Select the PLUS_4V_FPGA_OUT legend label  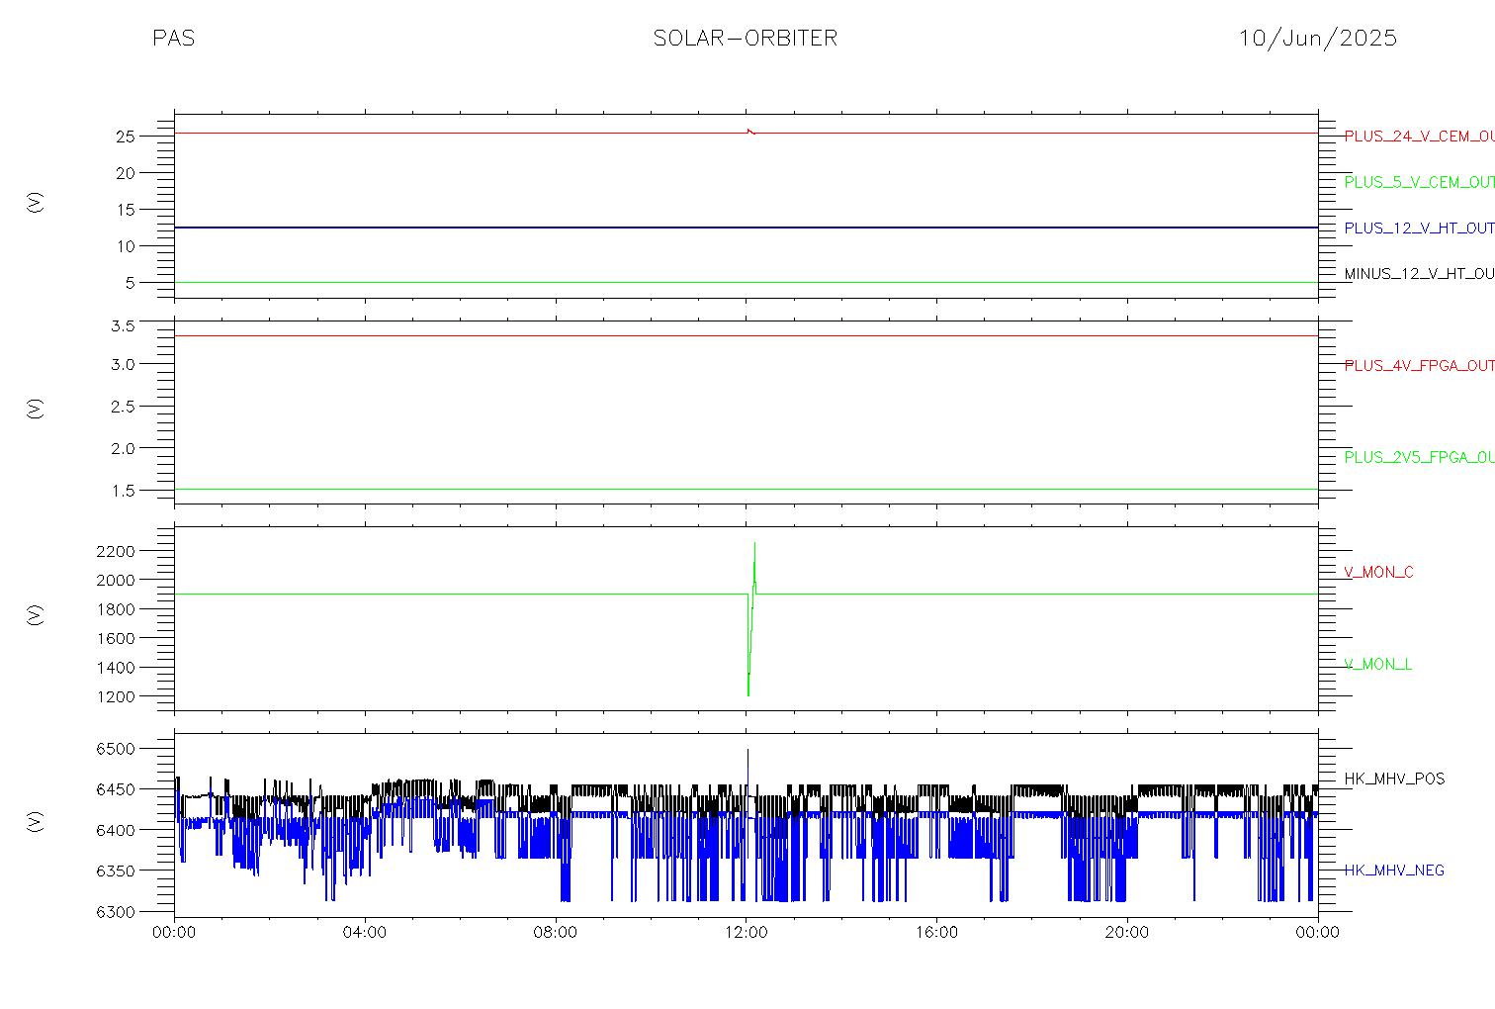[1419, 365]
